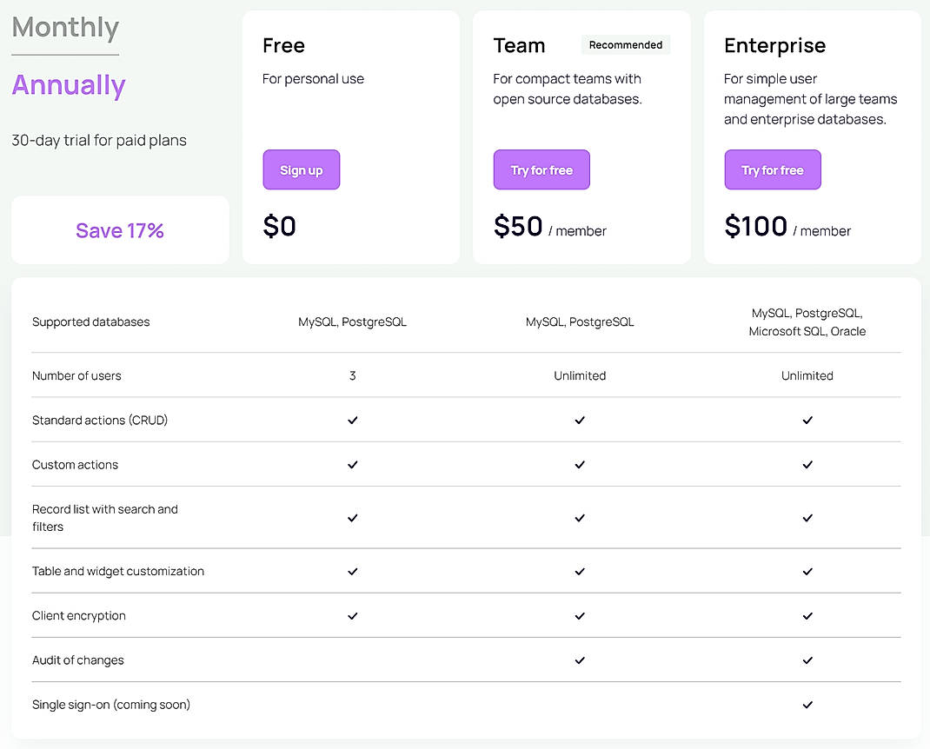Switch to Annually billing
Viewport: 930px width, 749px height.
pos(68,84)
